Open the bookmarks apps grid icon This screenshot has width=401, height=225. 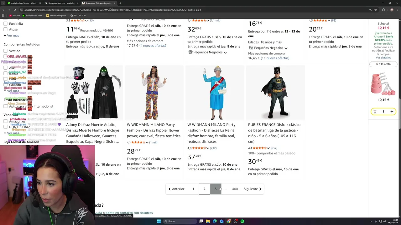click(x=3, y=15)
